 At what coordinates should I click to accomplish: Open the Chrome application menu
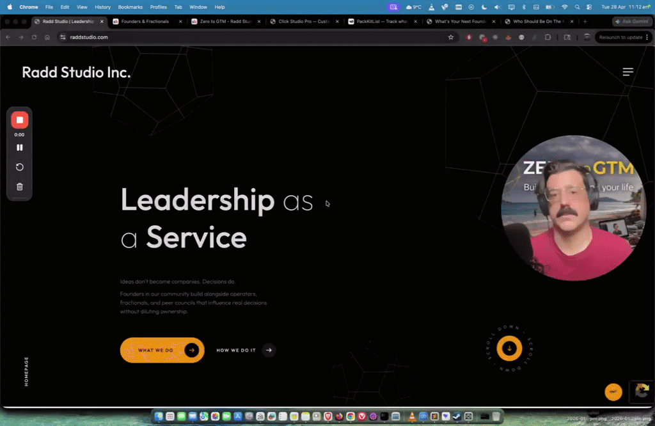[29, 7]
